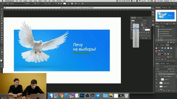Switch to the Histogram tab
The image size is (177, 99).
click(164, 8)
